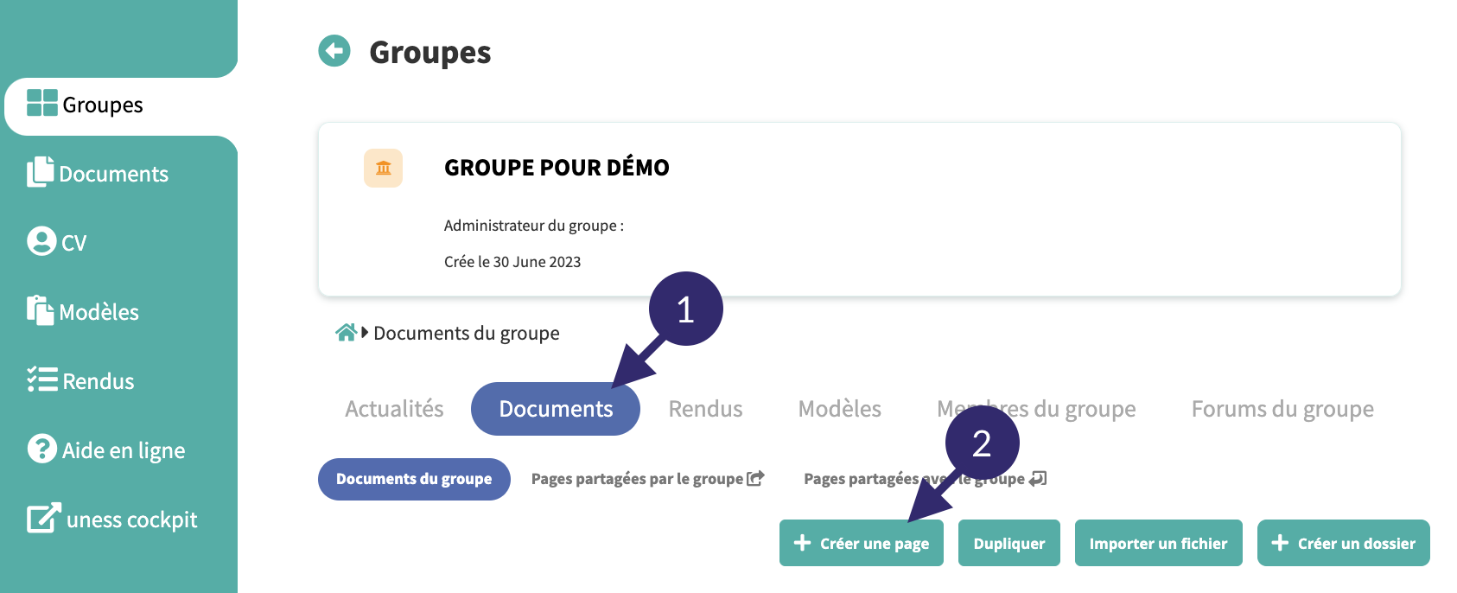Click the home icon in breadcrumb
Viewport: 1457px width, 593px height.
click(x=346, y=333)
